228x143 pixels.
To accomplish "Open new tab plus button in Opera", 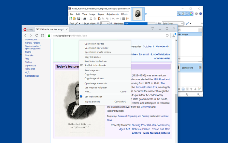I will (x=72, y=29).
